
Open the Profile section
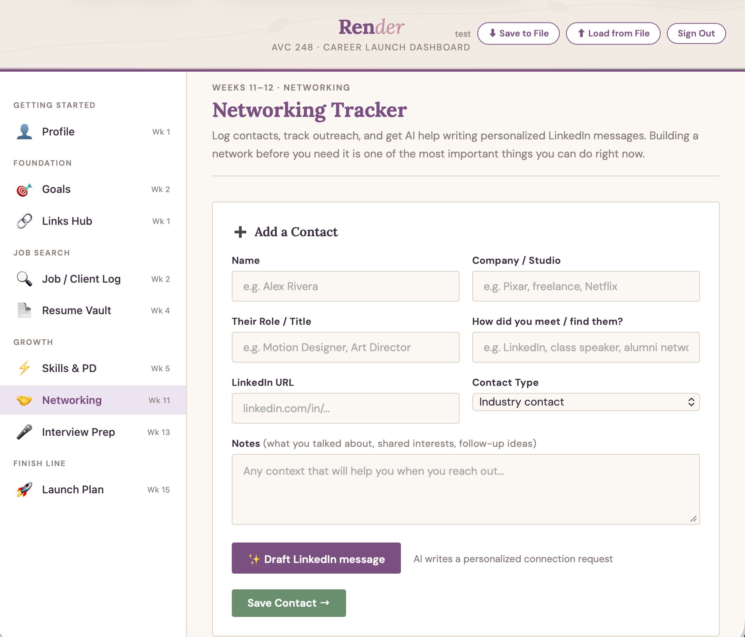point(93,131)
